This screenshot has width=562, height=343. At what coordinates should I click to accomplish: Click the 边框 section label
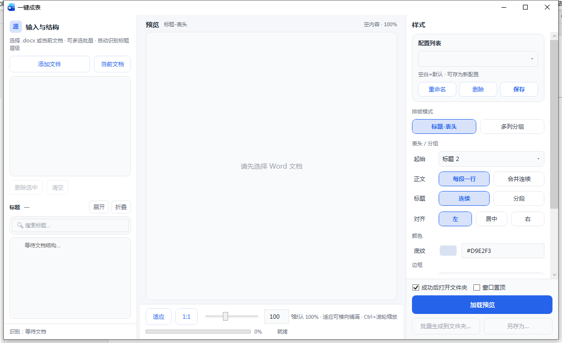pos(417,265)
